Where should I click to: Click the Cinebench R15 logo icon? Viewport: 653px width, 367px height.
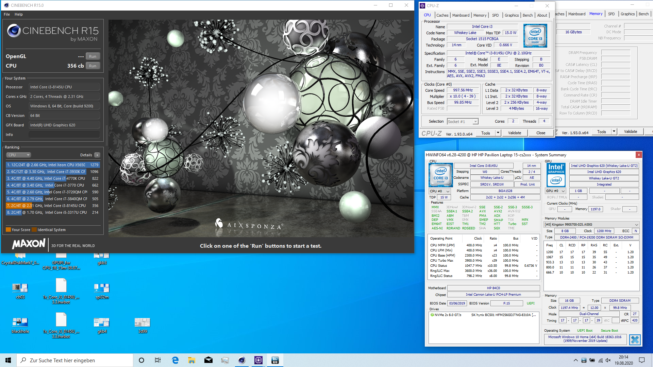tap(14, 31)
